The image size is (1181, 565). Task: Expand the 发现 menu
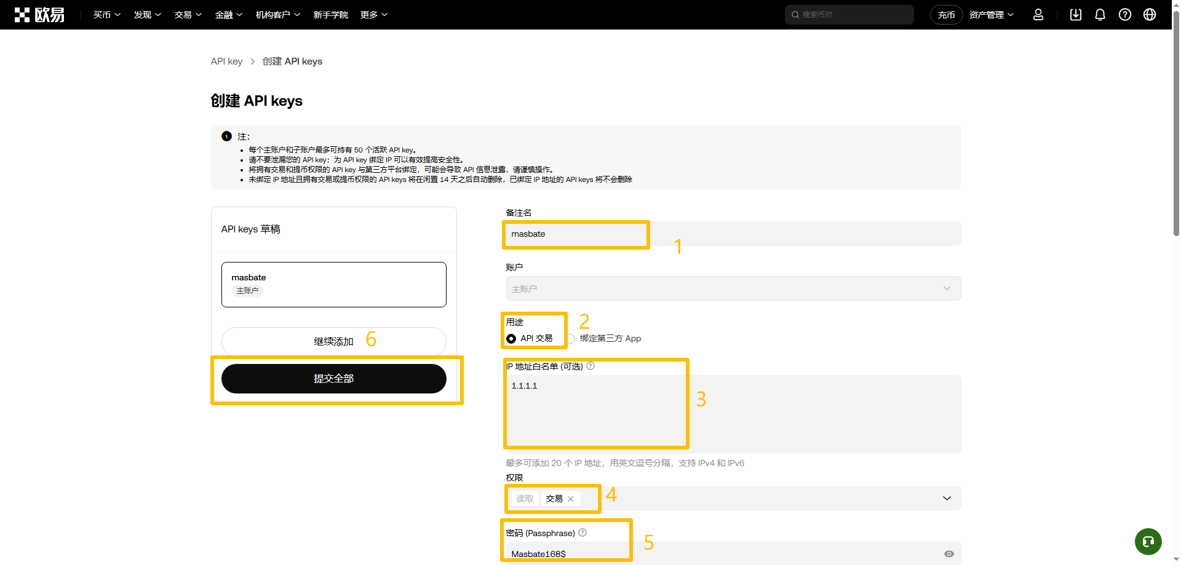(x=148, y=15)
